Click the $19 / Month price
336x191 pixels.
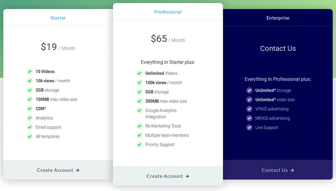(58, 47)
